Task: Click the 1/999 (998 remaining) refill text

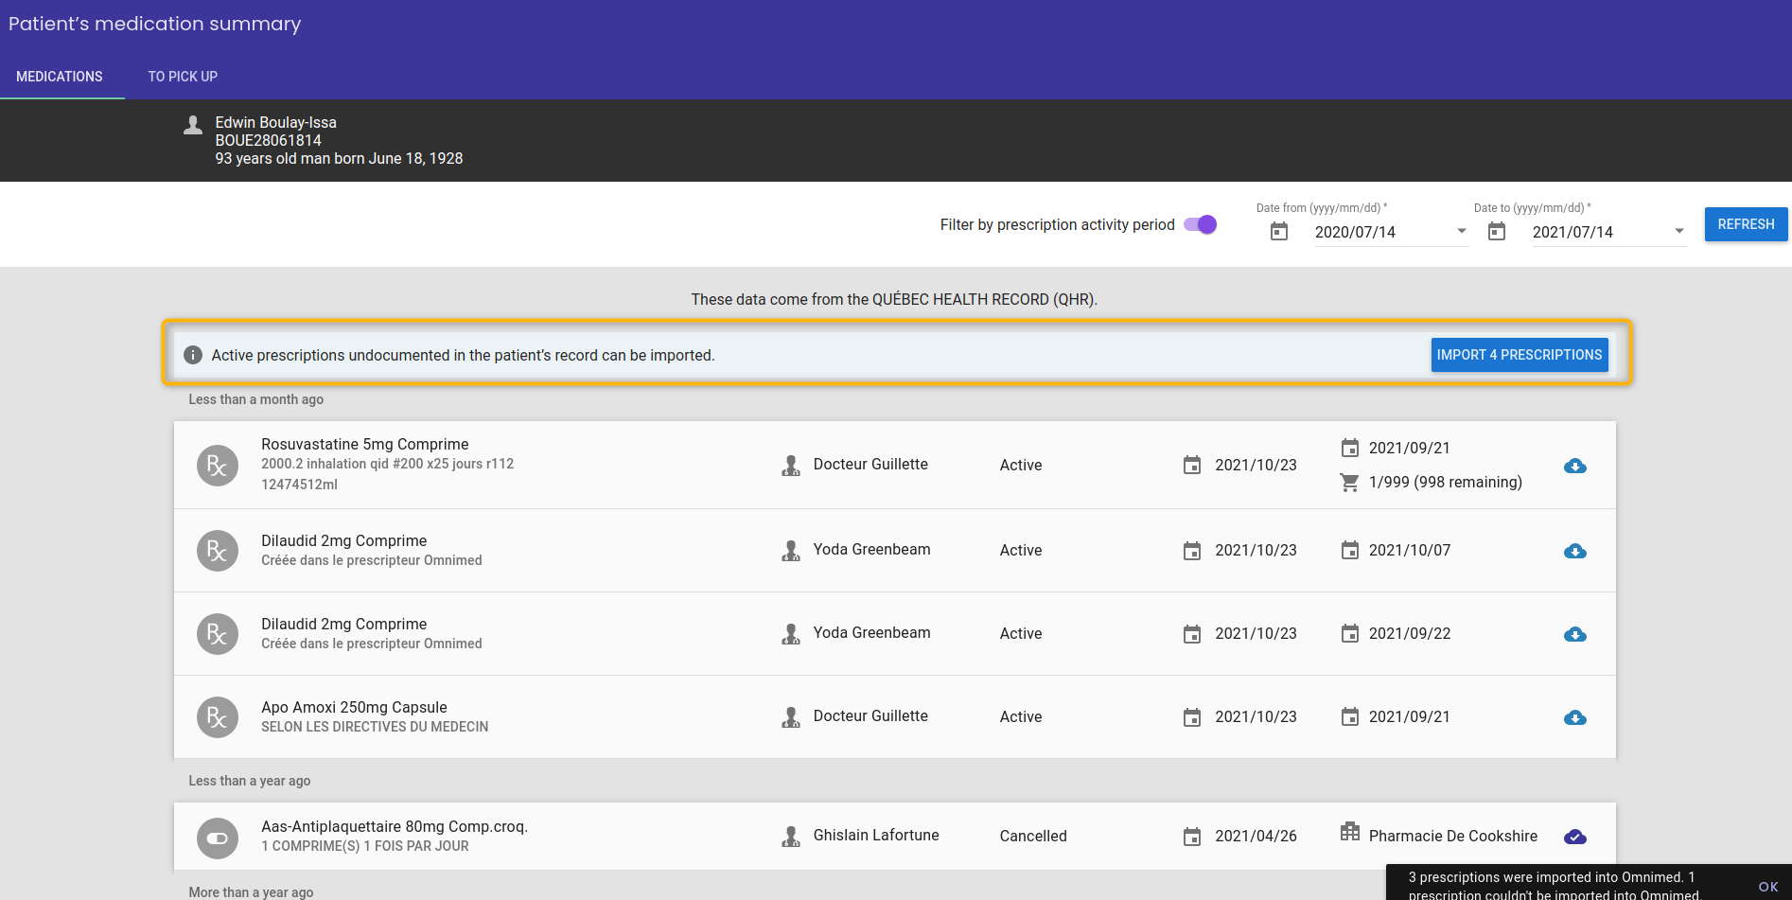Action: 1446,483
